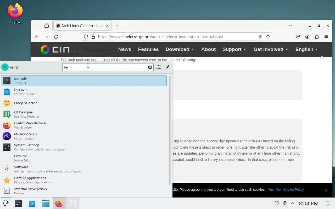This screenshot has height=209, width=335.
Task: Click the launcher results scrollbar
Action: click(170, 130)
